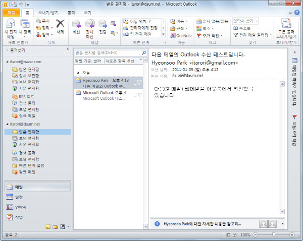Image resolution: width=303 pixels, height=241 pixels.
Task: Reply to all with 전체 회신
Action: (x=90, y=29)
